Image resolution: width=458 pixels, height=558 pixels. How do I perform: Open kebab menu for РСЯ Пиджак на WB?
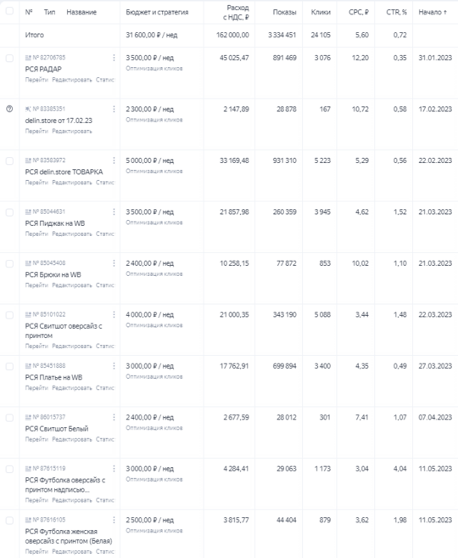(114, 211)
